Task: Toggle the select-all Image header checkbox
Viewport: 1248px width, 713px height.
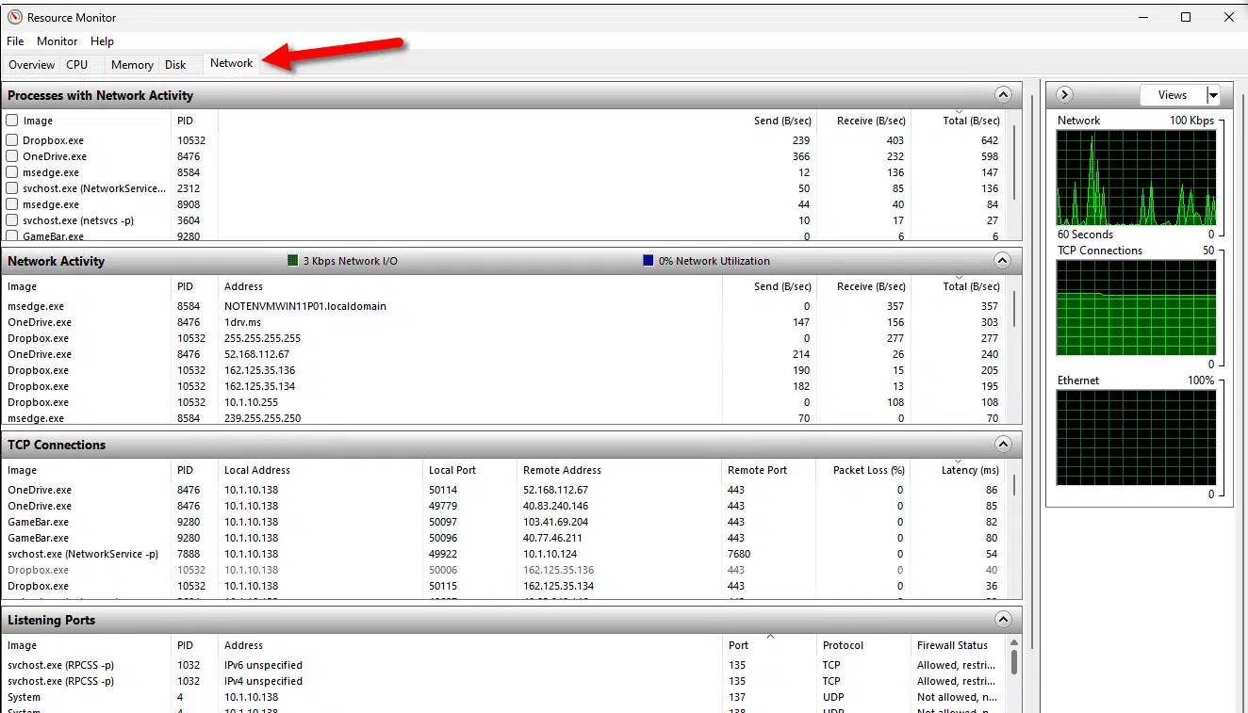Action: click(12, 121)
